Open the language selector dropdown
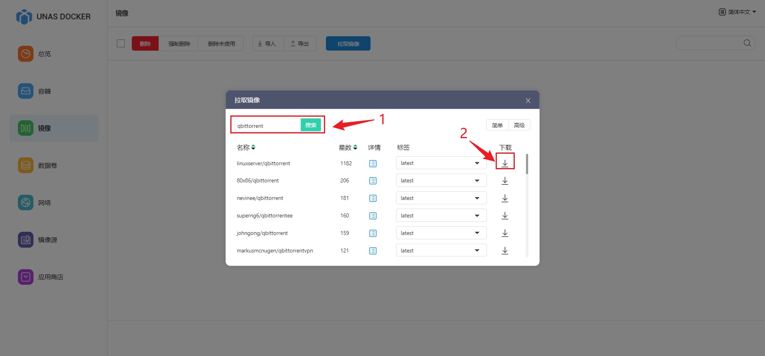Viewport: 765px width, 356px height. pos(738,12)
